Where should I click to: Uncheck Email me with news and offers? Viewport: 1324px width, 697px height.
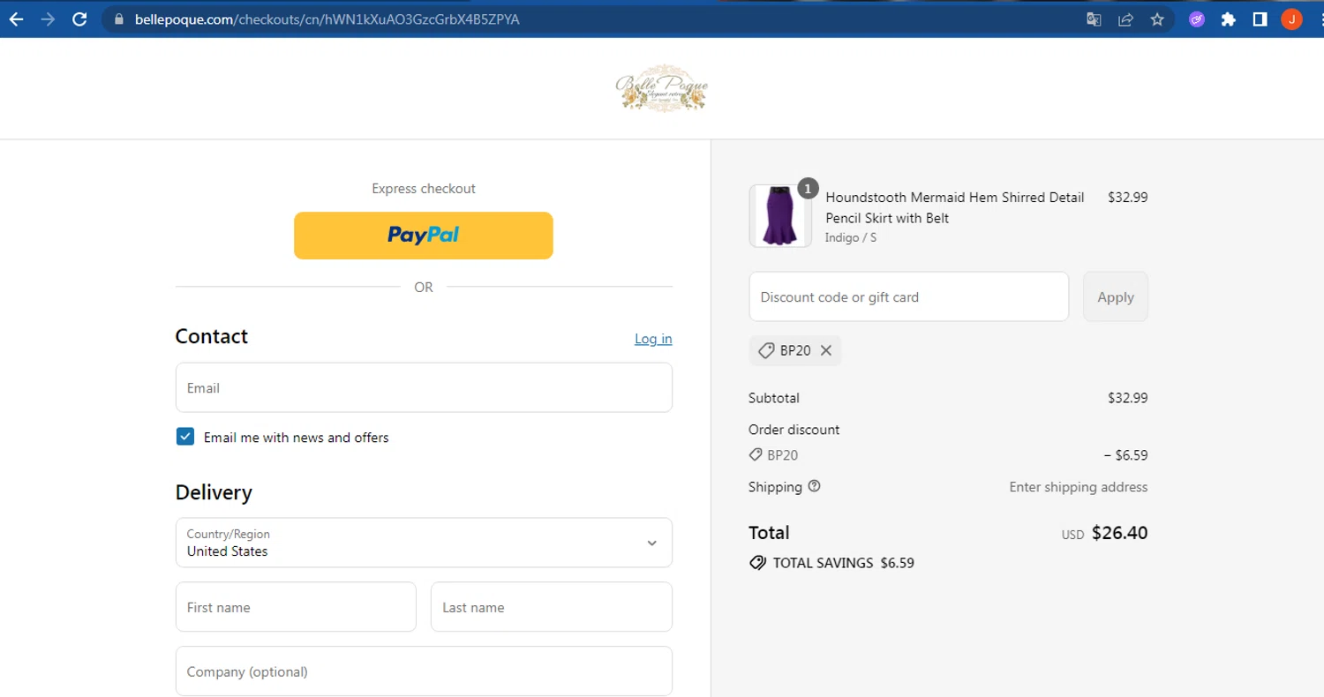(x=185, y=437)
